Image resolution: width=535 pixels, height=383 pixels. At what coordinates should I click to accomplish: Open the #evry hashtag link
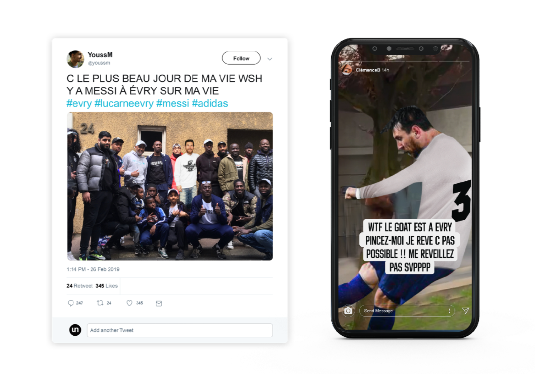click(x=79, y=103)
